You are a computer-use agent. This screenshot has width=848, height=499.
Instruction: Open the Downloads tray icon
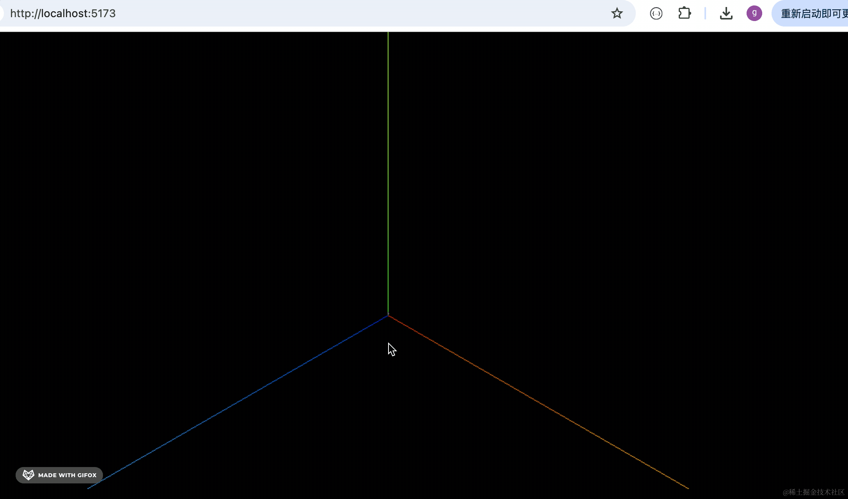726,14
